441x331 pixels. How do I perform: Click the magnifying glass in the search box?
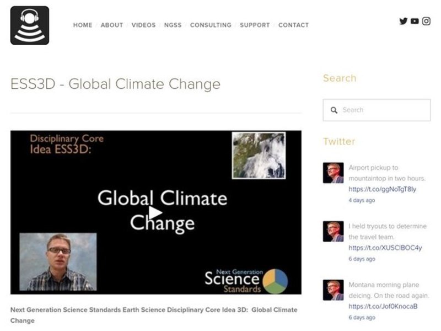click(x=334, y=110)
